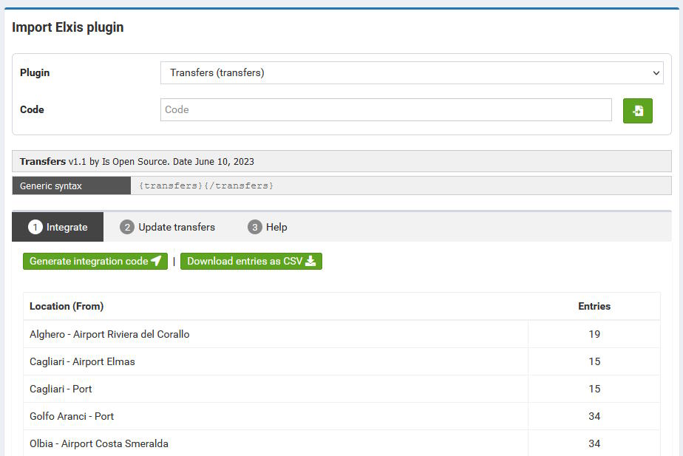This screenshot has height=456, width=683.
Task: Click Download entries as CSV button
Action: pos(251,262)
